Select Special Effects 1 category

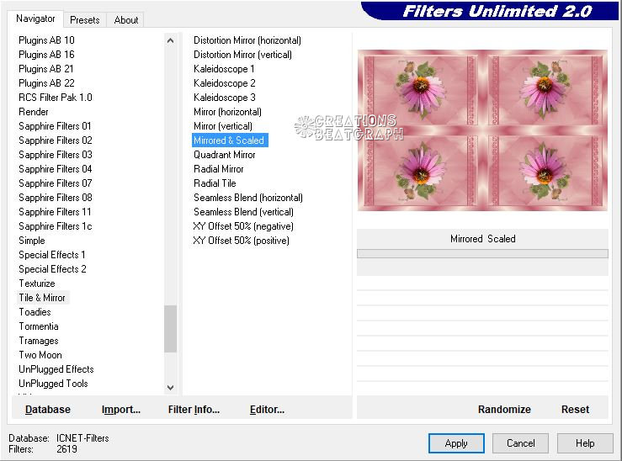tap(52, 255)
